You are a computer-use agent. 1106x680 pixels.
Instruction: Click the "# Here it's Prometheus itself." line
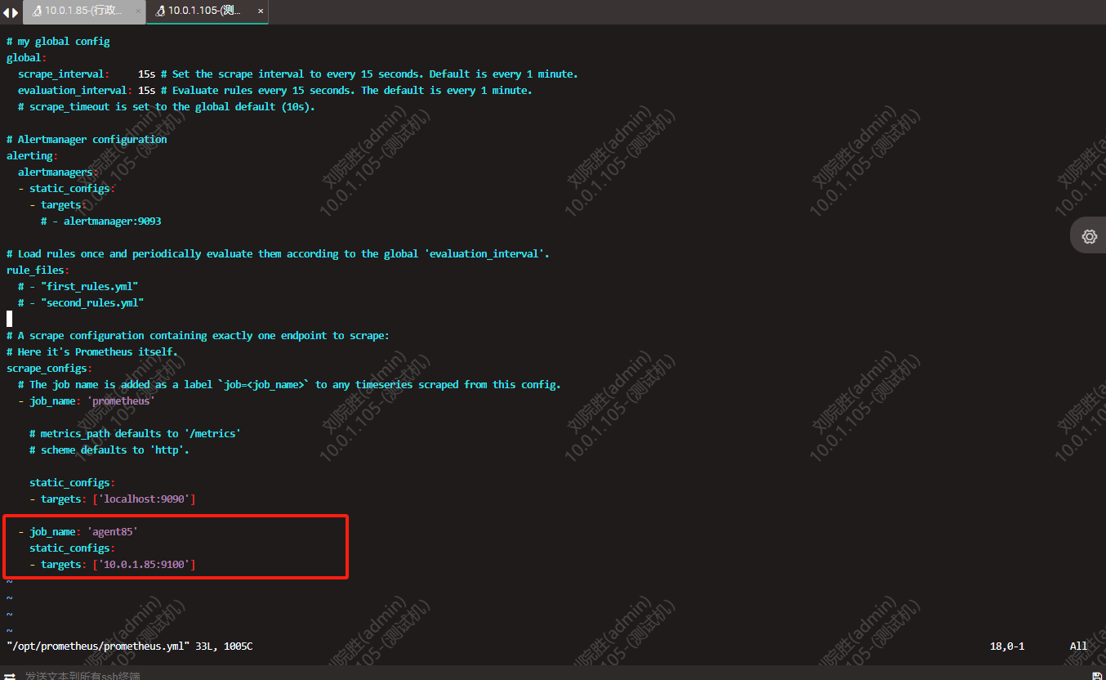tap(92, 351)
